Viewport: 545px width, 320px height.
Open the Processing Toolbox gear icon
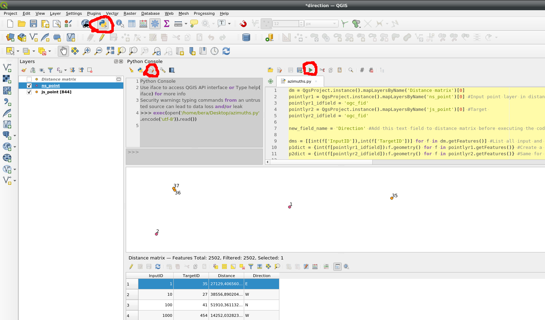point(155,24)
